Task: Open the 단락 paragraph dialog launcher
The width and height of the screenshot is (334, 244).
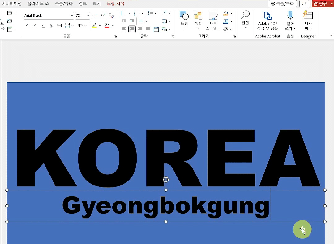Action: (173, 37)
